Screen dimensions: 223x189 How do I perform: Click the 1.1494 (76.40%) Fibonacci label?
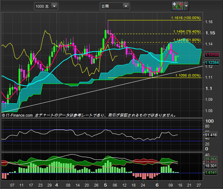click(187, 32)
